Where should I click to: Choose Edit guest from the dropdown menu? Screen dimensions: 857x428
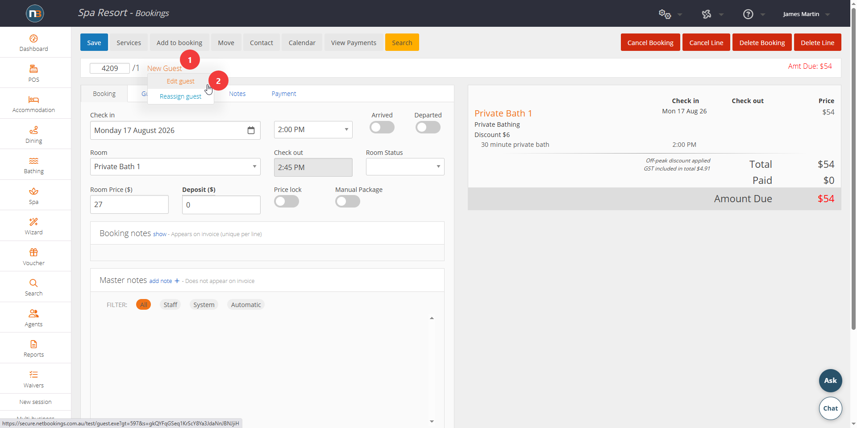[x=180, y=81]
